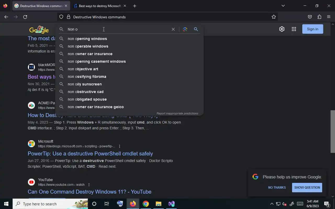Submit search with blue magnifier icon

coord(196,29)
